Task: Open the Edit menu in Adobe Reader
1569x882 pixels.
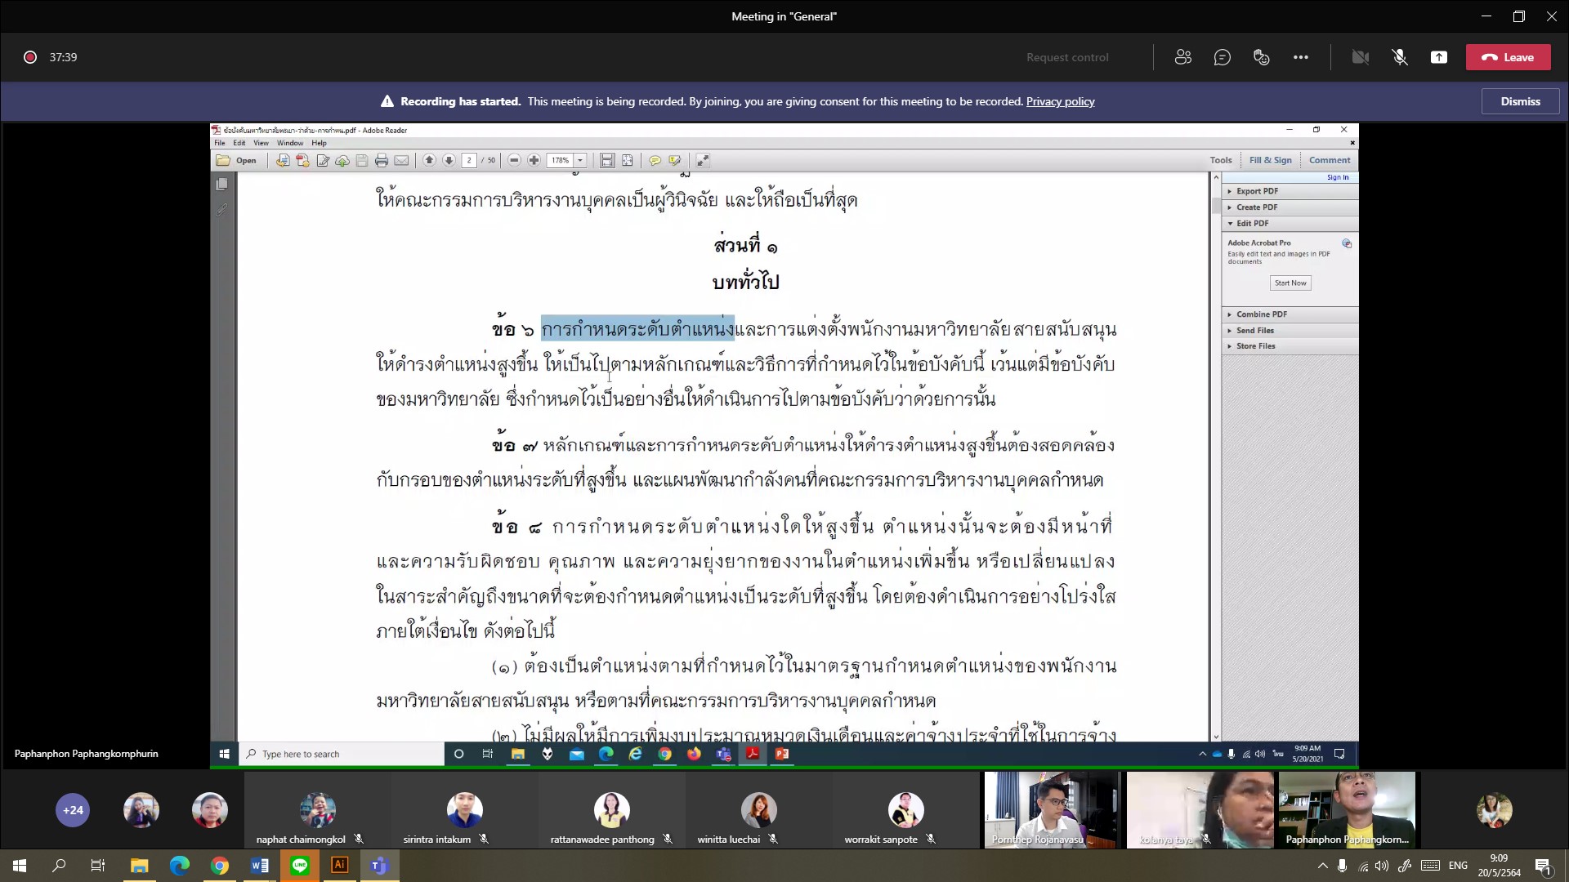Action: (239, 143)
